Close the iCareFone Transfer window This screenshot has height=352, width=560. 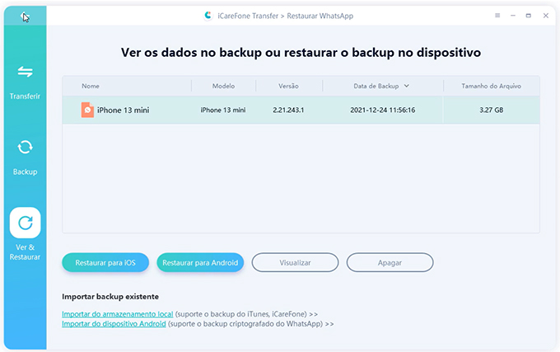click(x=546, y=16)
